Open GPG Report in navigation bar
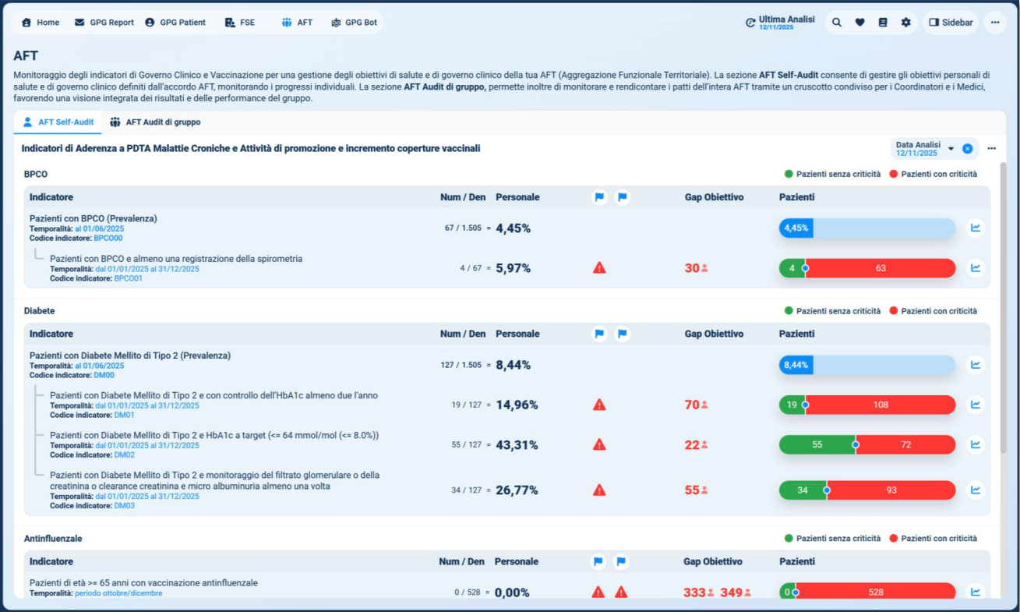This screenshot has width=1020, height=612. [104, 23]
